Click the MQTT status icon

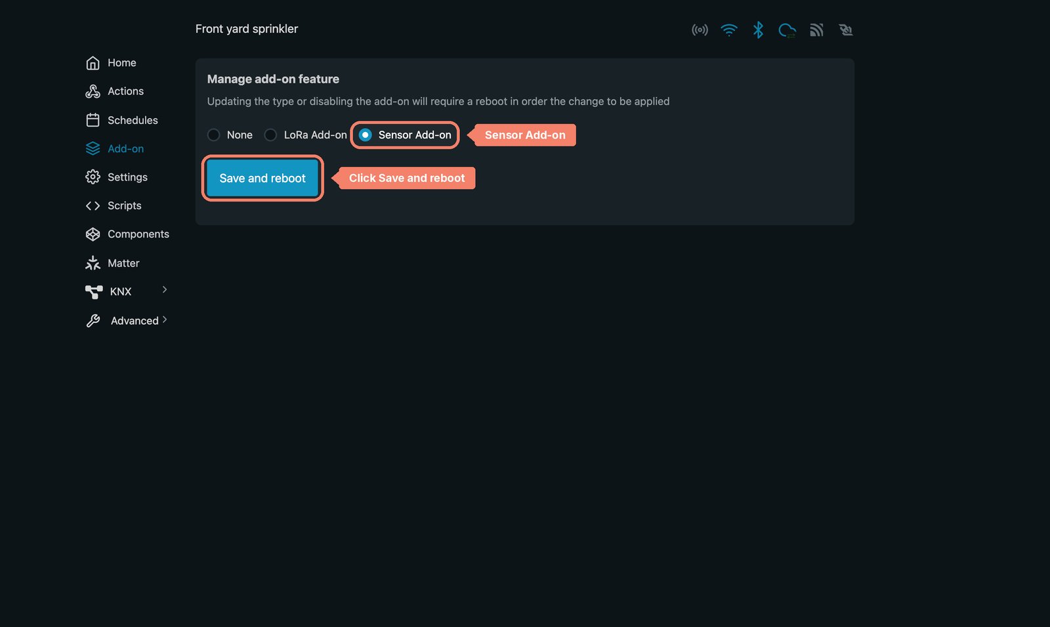pos(816,30)
